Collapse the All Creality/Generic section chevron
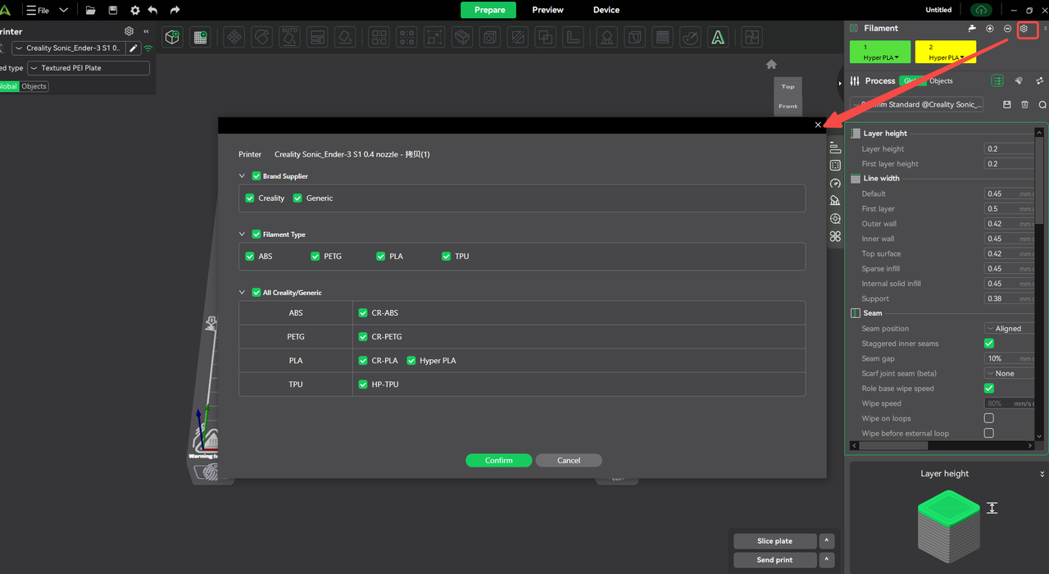 (x=243, y=292)
